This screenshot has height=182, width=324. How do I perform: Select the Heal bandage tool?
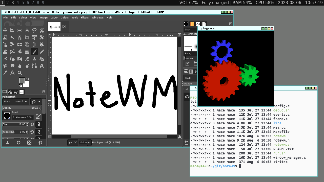5,66
